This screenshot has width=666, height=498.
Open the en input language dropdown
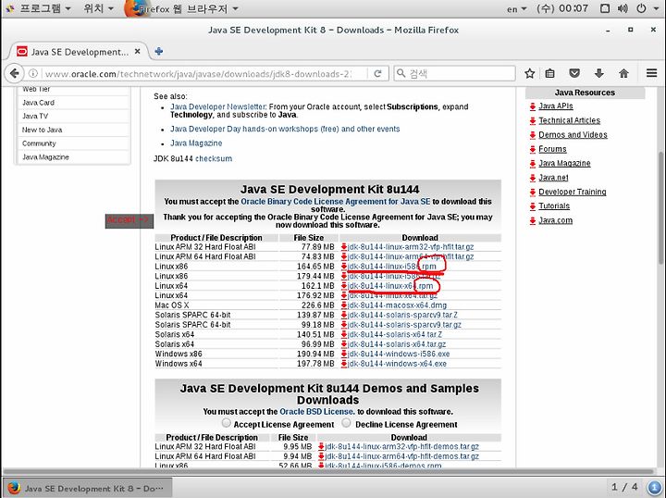(x=516, y=9)
